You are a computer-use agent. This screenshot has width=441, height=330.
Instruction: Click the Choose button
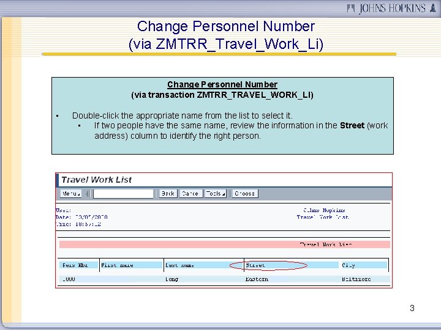click(245, 193)
